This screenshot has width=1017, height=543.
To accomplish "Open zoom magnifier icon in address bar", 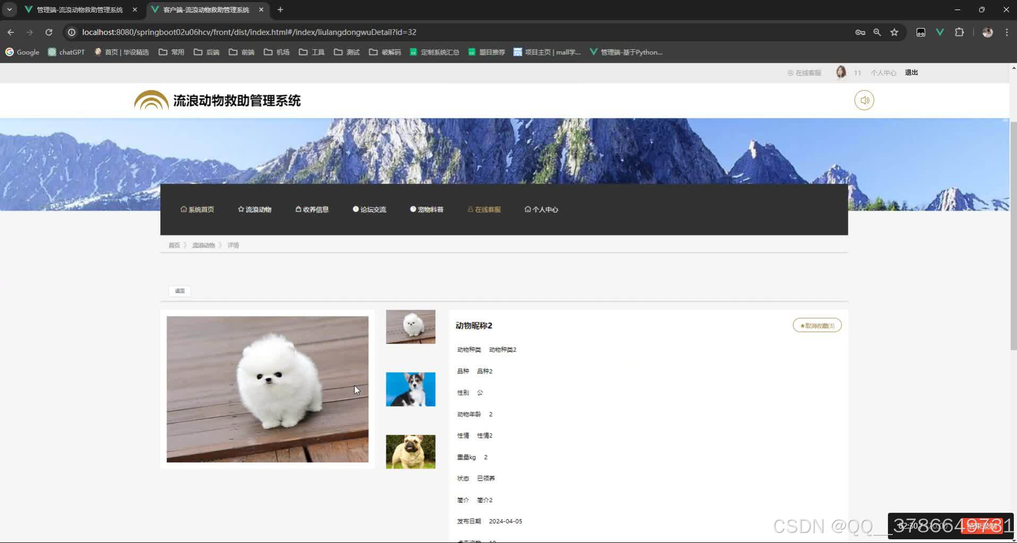I will [x=877, y=32].
